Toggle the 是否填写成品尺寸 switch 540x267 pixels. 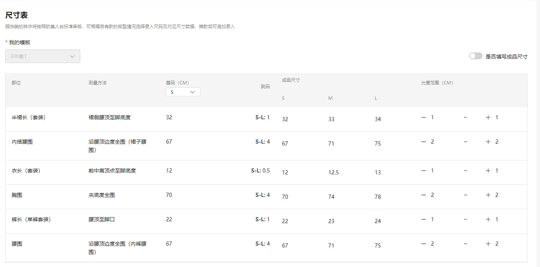(475, 56)
